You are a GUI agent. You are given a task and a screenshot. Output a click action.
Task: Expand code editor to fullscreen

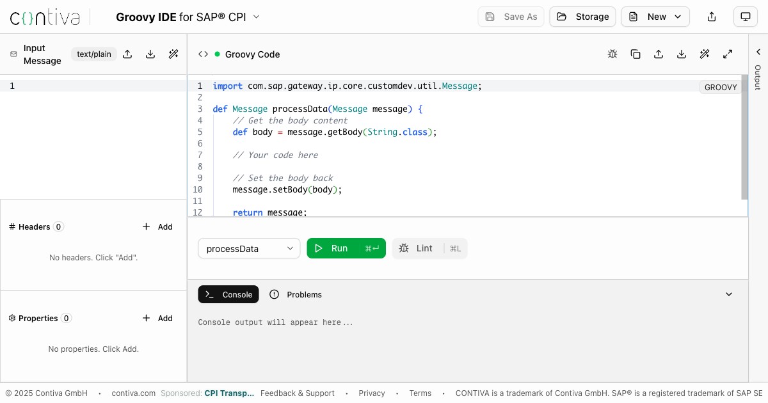click(728, 54)
